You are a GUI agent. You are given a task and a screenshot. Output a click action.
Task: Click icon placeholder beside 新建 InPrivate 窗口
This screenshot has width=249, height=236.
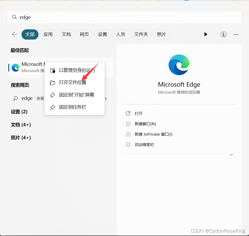(x=128, y=134)
